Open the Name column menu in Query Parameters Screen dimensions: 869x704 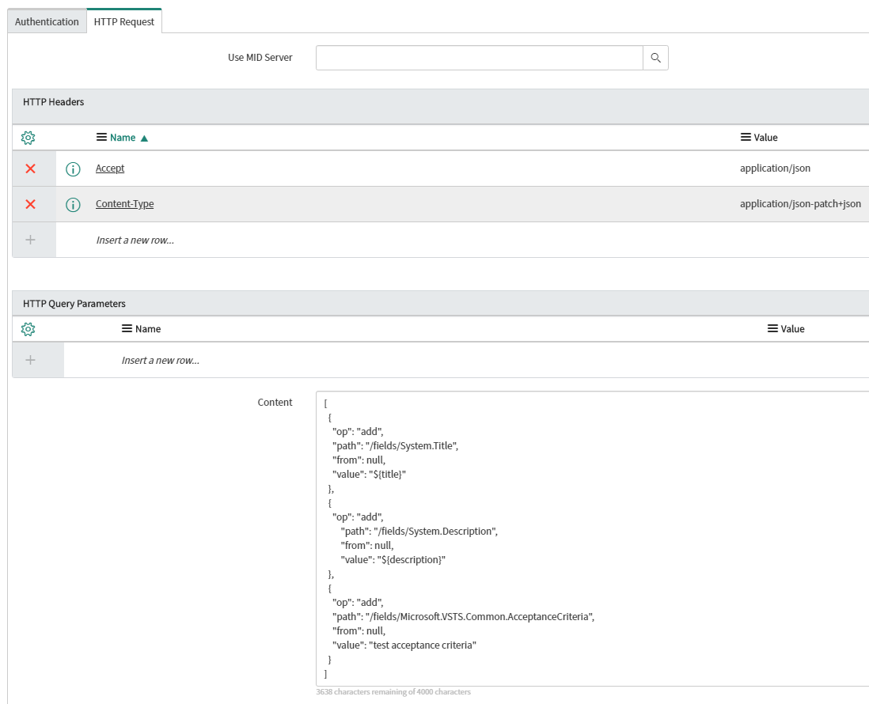point(124,328)
